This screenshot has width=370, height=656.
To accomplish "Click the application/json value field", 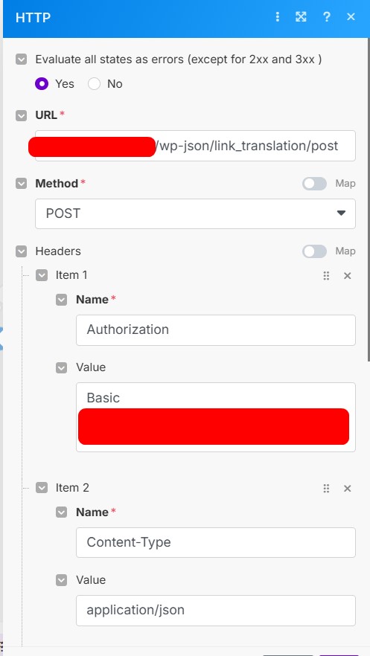I will (216, 611).
